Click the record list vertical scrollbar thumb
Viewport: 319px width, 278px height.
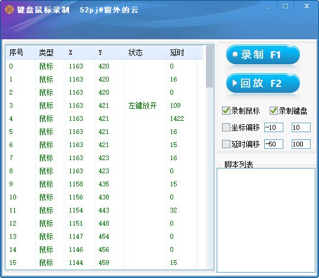[x=209, y=67]
